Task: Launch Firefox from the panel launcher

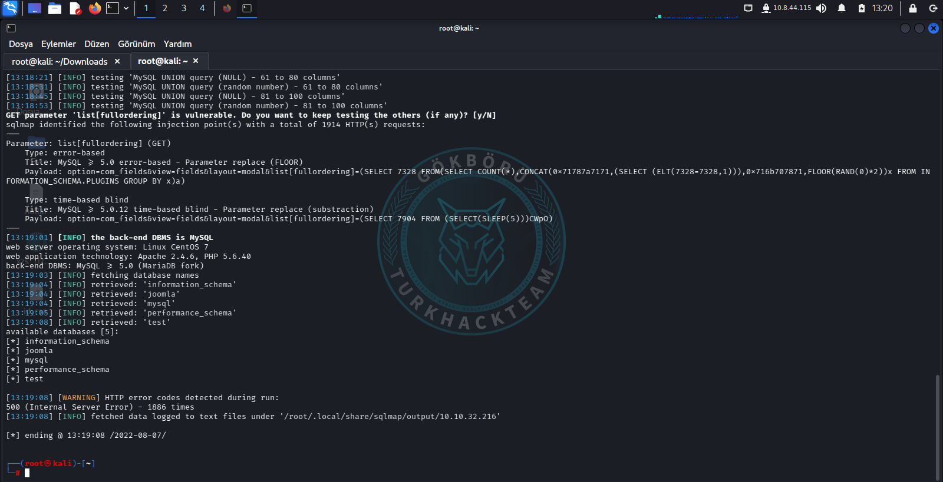Action: (94, 8)
